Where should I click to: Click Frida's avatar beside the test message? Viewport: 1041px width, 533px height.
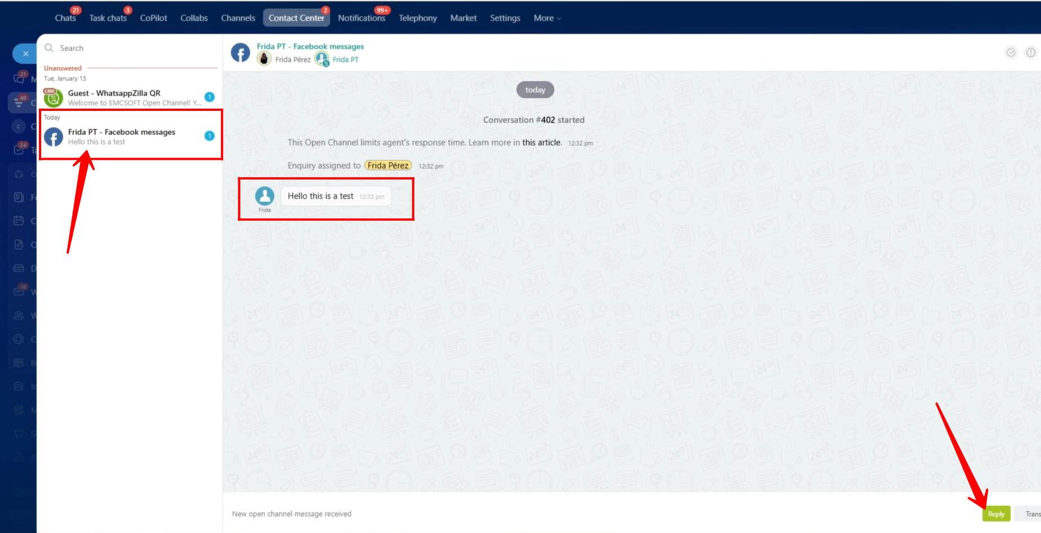264,196
